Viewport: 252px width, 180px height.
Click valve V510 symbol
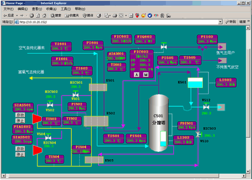(199, 134)
